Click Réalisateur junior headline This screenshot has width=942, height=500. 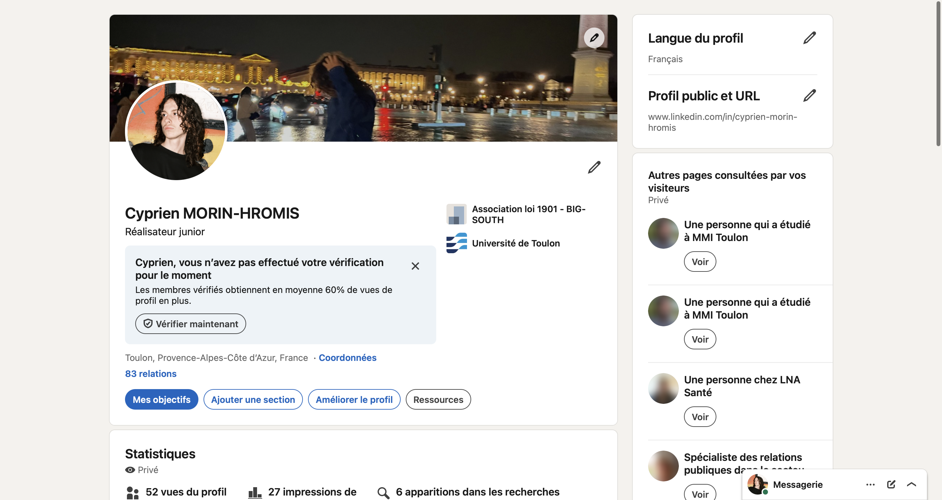[165, 232]
